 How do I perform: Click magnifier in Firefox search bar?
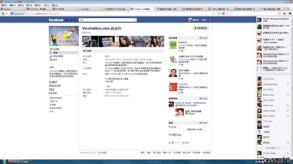(279, 14)
